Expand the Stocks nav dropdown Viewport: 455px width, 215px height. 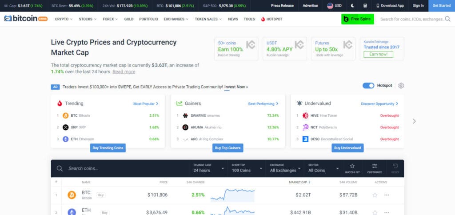pos(88,19)
